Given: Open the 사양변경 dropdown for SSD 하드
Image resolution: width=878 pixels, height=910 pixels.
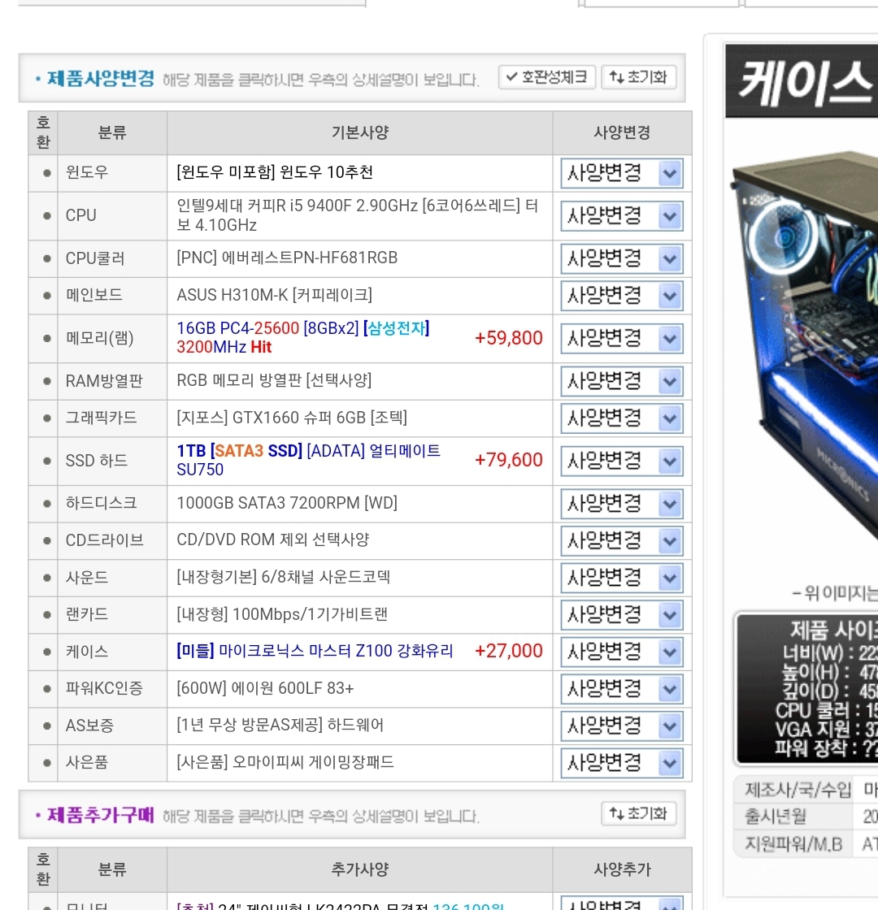Looking at the screenshot, I should click(621, 461).
